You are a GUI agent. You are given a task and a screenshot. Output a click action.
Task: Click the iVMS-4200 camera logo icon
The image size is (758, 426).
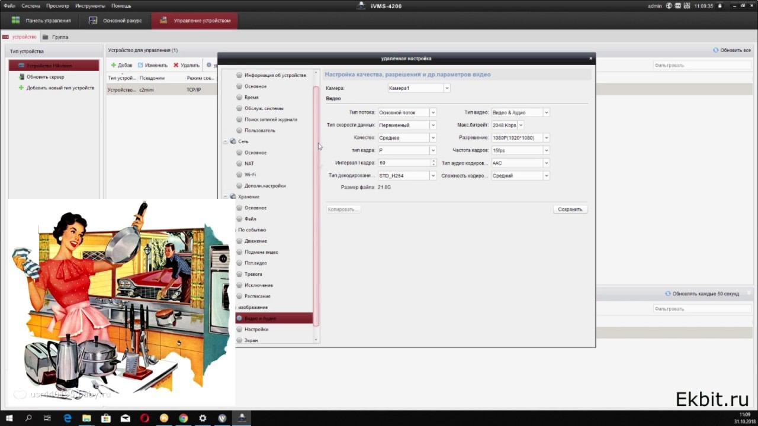click(362, 6)
